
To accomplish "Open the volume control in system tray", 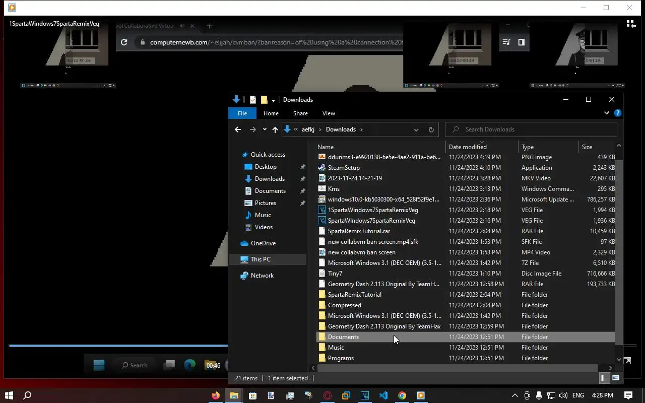I will 563,395.
